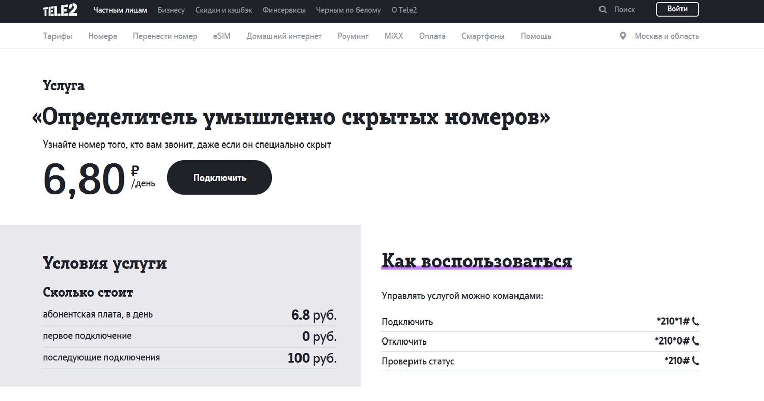Open Домашний интернет page
This screenshot has width=764, height=401.
pos(284,36)
